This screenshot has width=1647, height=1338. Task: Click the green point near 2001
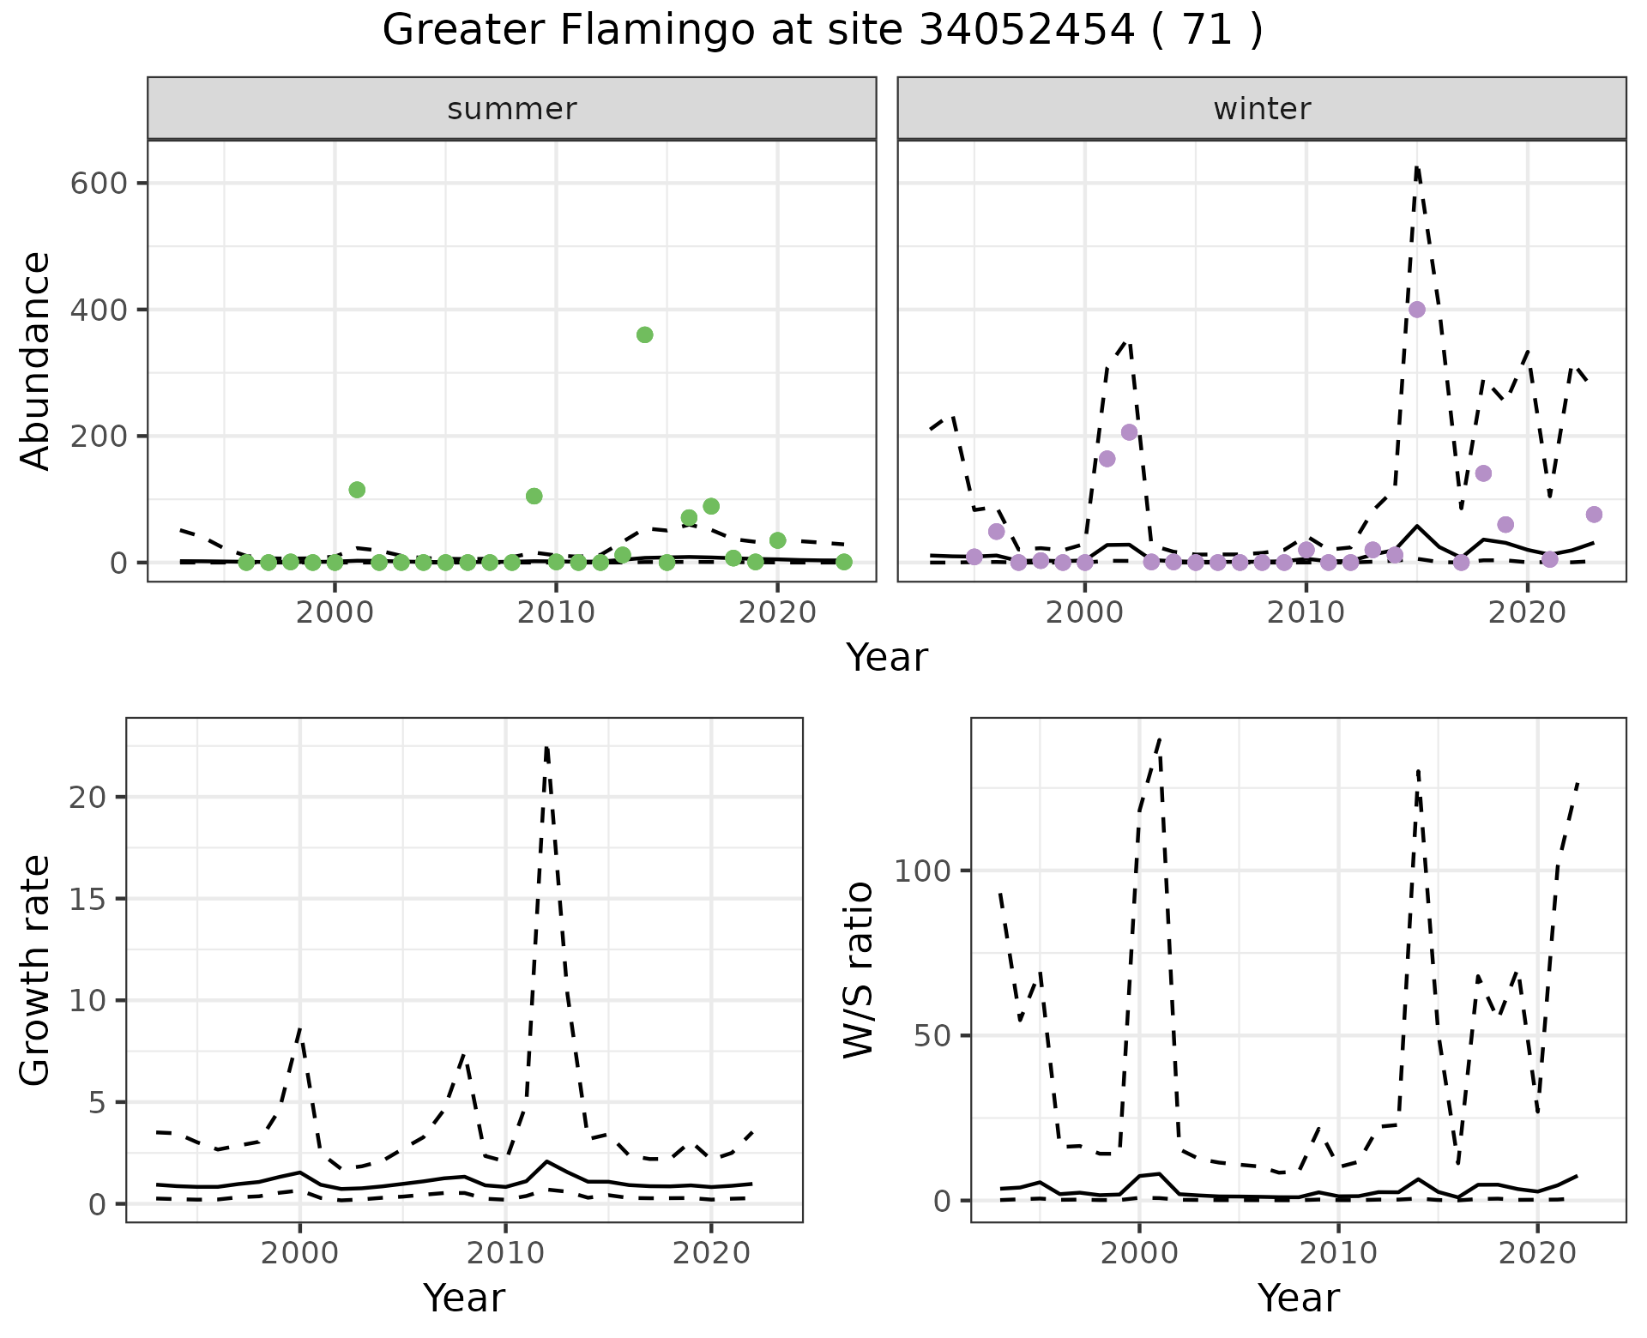click(x=358, y=490)
